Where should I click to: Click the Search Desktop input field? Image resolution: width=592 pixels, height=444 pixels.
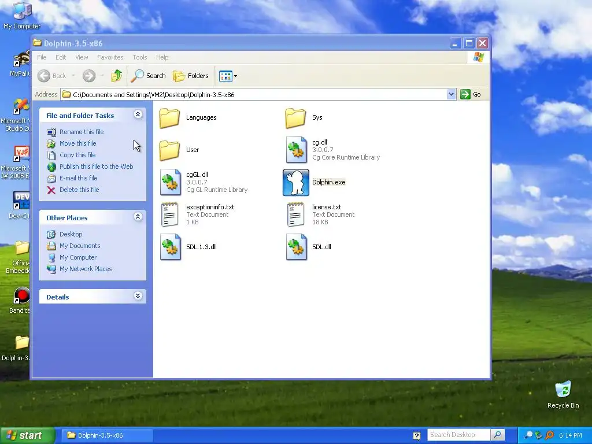458,435
